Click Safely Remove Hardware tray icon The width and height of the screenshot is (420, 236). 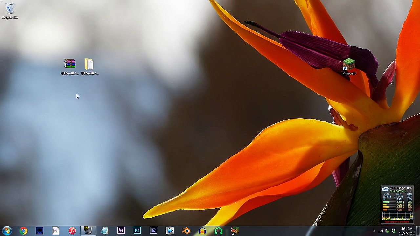pos(387,231)
